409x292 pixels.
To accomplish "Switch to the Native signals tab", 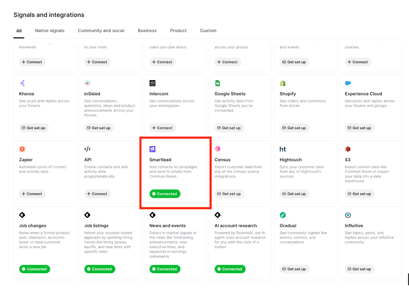I will (50, 31).
